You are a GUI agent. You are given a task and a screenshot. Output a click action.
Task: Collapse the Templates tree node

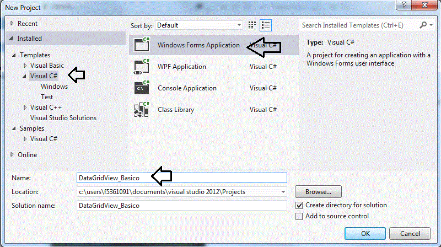[14, 55]
